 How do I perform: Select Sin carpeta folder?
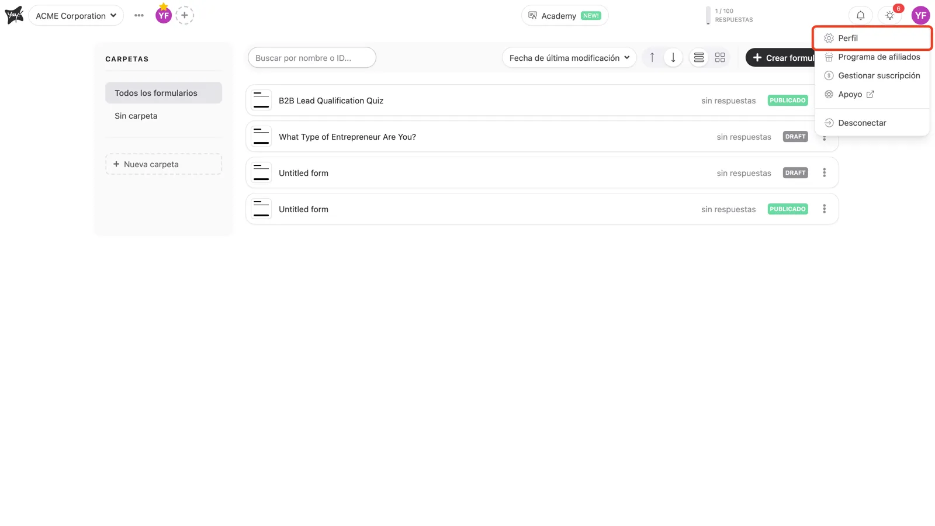[x=164, y=116]
